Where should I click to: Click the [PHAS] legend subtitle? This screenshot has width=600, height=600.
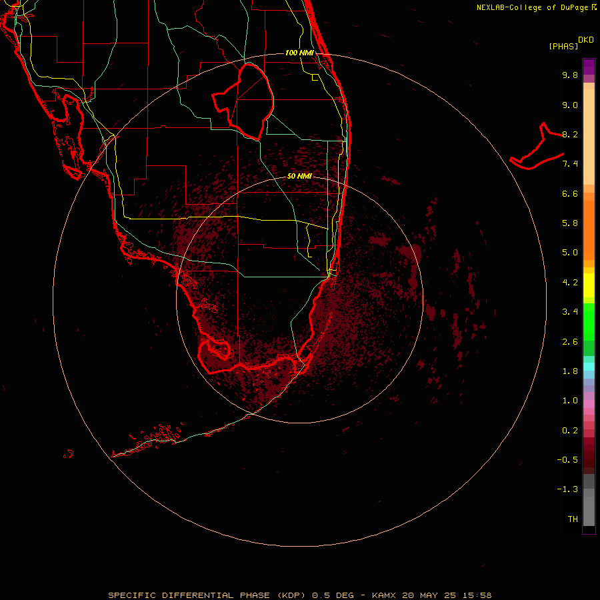click(x=563, y=46)
